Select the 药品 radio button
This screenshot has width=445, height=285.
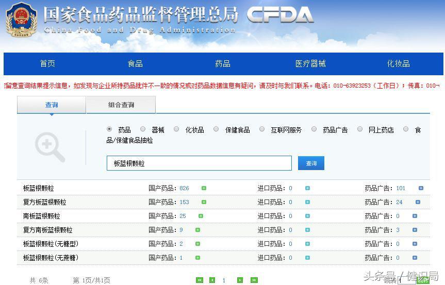[x=109, y=129]
